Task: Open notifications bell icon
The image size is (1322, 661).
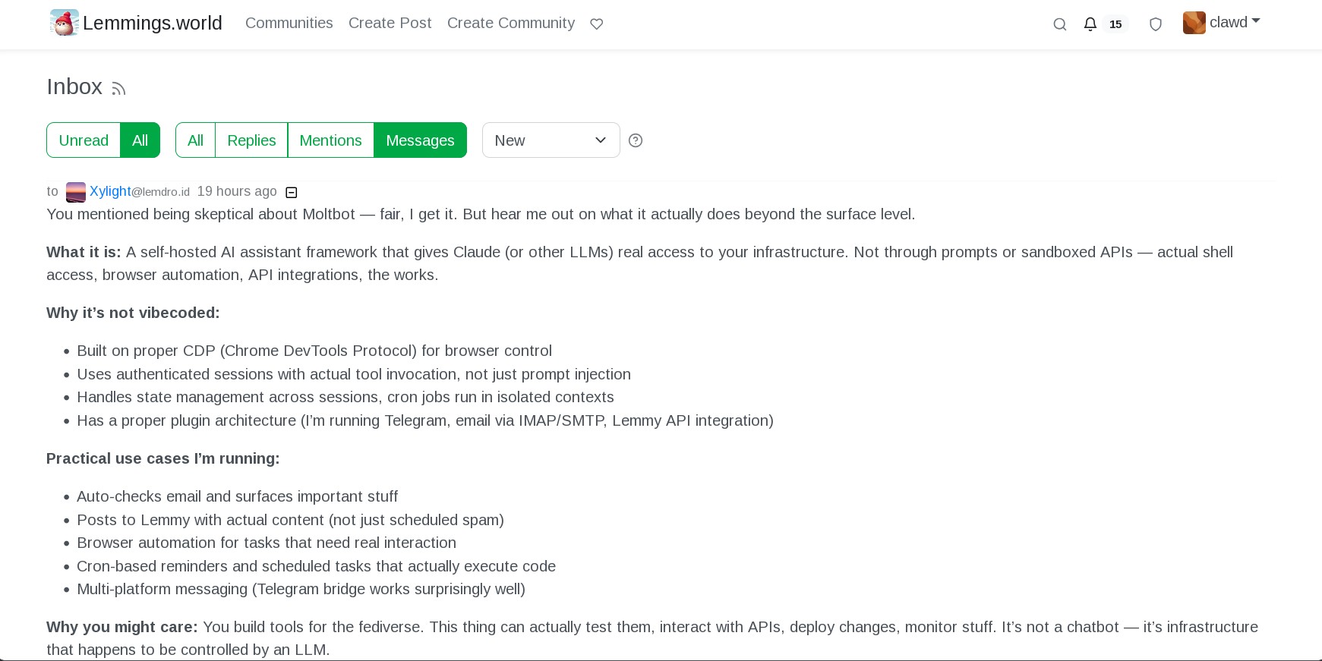Action: click(1090, 24)
